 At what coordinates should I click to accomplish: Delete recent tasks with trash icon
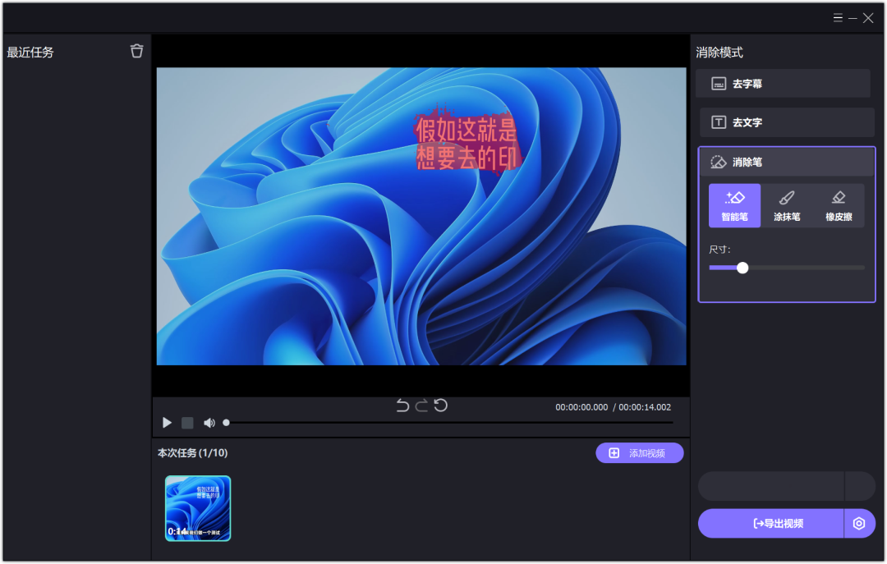(137, 51)
